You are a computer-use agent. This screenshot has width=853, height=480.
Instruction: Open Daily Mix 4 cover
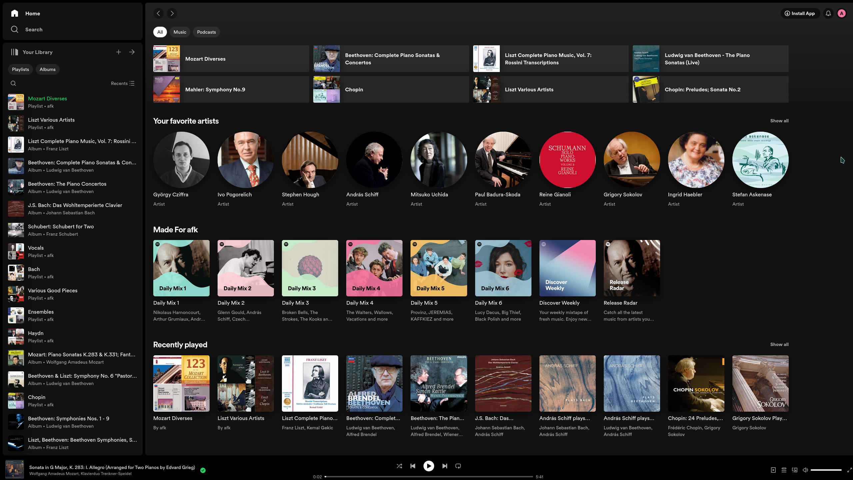[374, 268]
